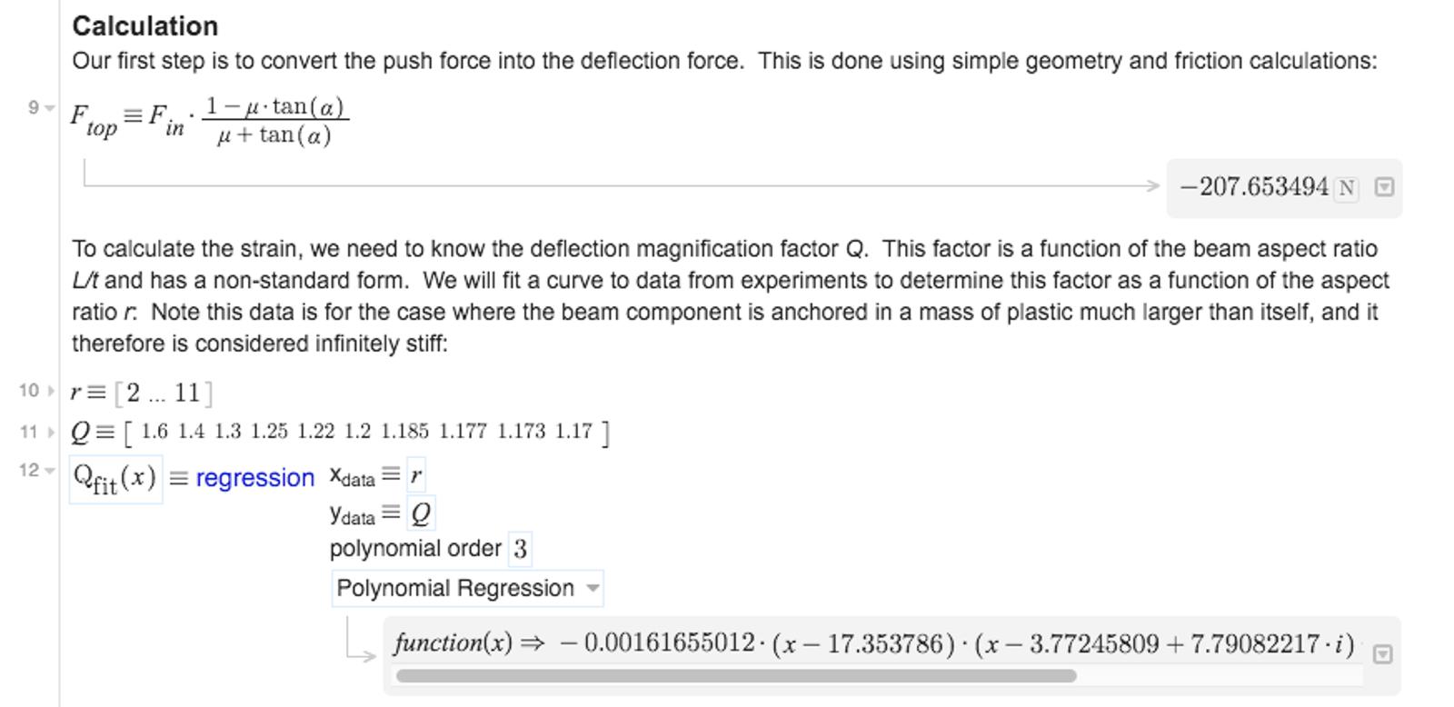Open result options menu beside -207.653494 N
1454x707 pixels.
[1384, 187]
